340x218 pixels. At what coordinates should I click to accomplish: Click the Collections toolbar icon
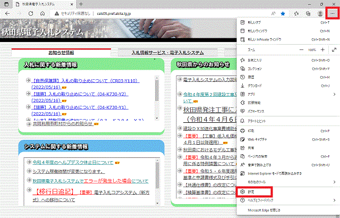308,13
